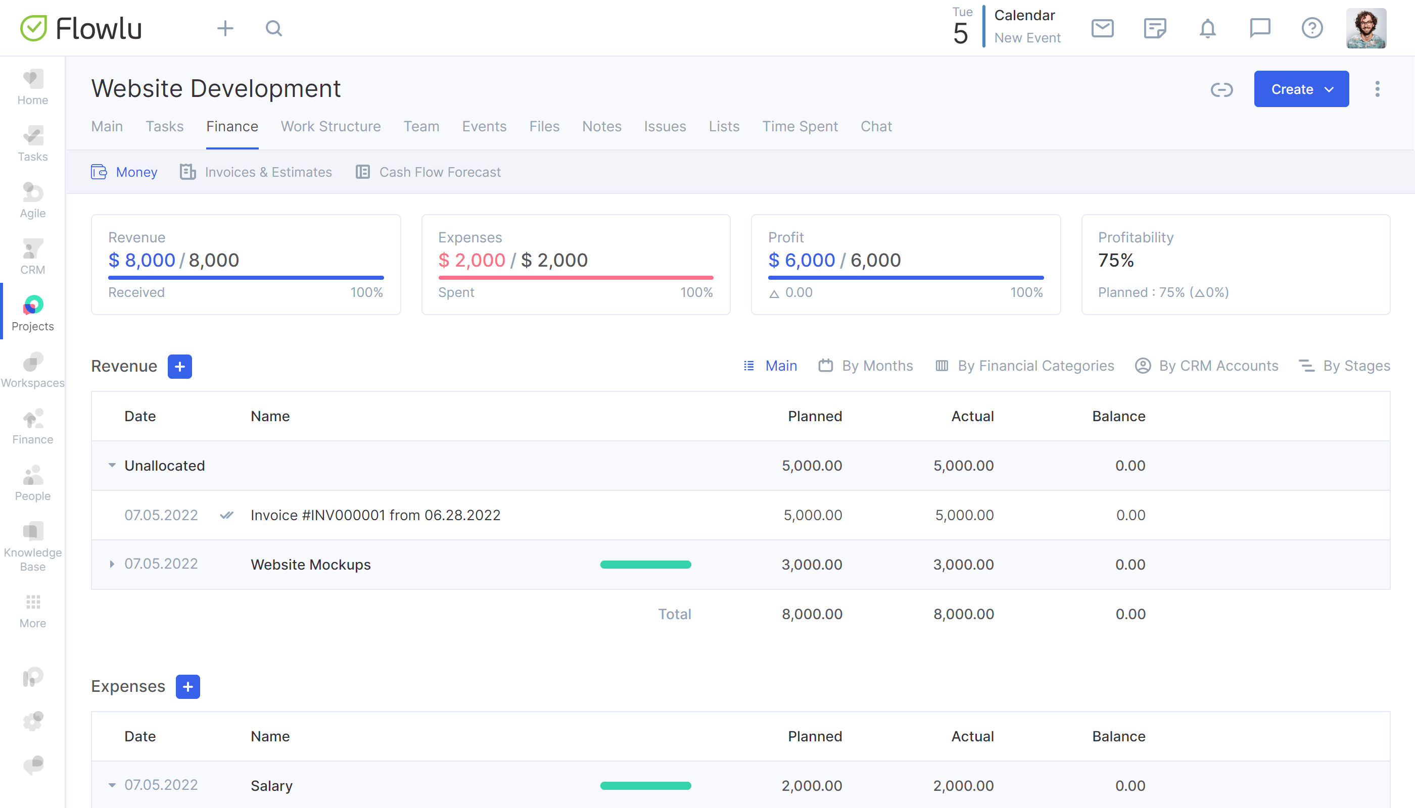This screenshot has height=808, width=1415.
Task: Open the search magnifier icon
Action: (x=274, y=28)
